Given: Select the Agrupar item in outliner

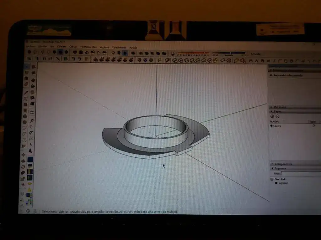Looking at the screenshot, I should [x=283, y=183].
